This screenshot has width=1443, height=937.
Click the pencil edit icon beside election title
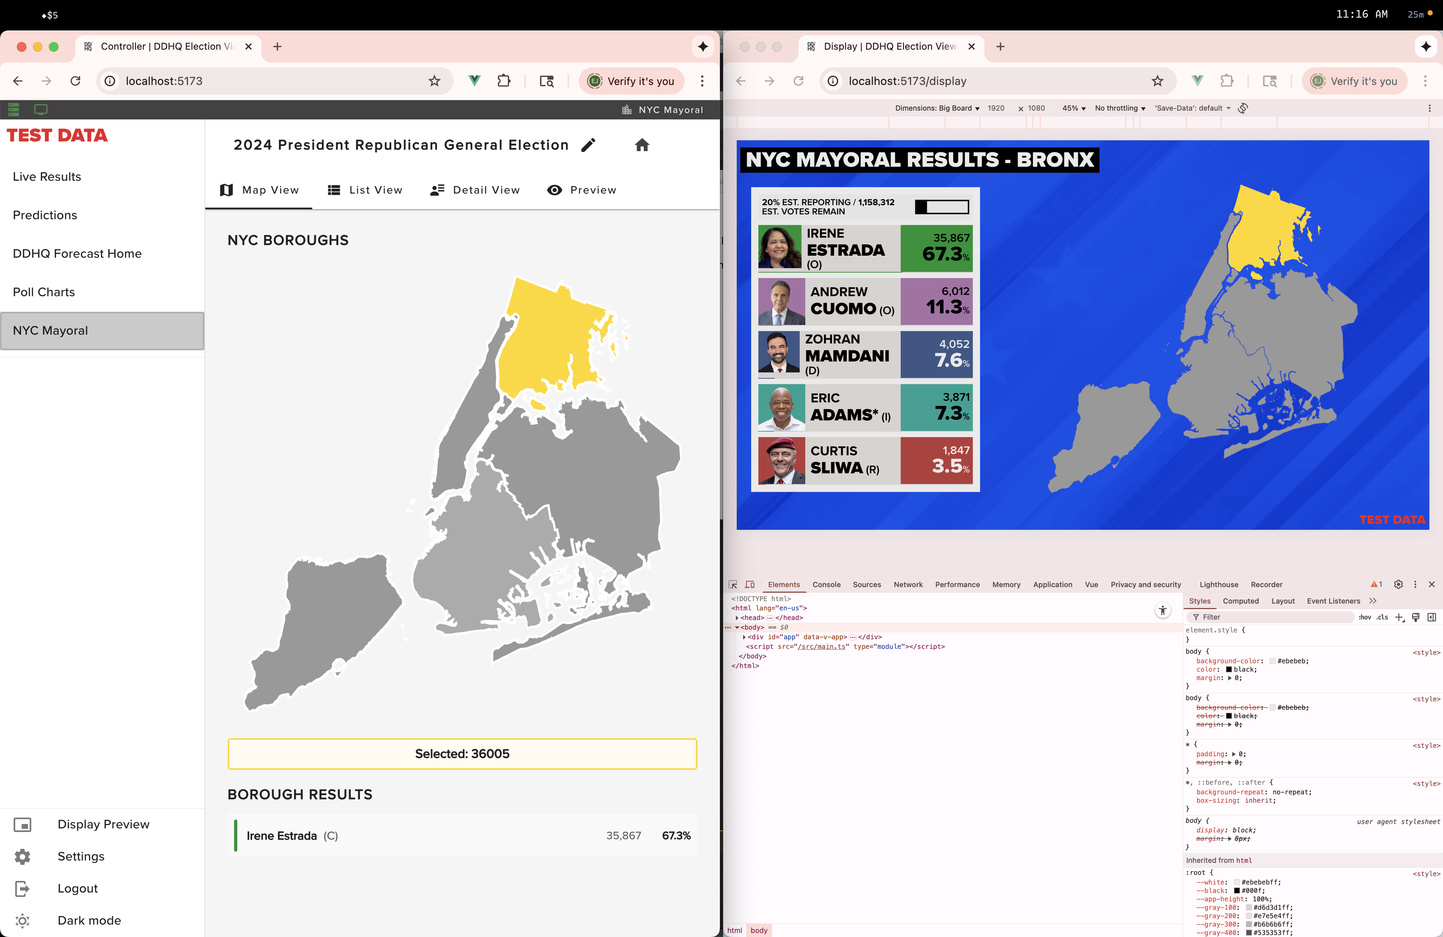pos(588,145)
